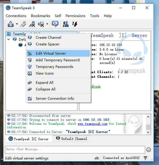Switch to the Default Channel chat tab

coord(72,139)
